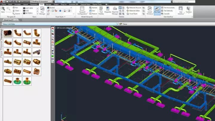Open the View Manager

42,10
